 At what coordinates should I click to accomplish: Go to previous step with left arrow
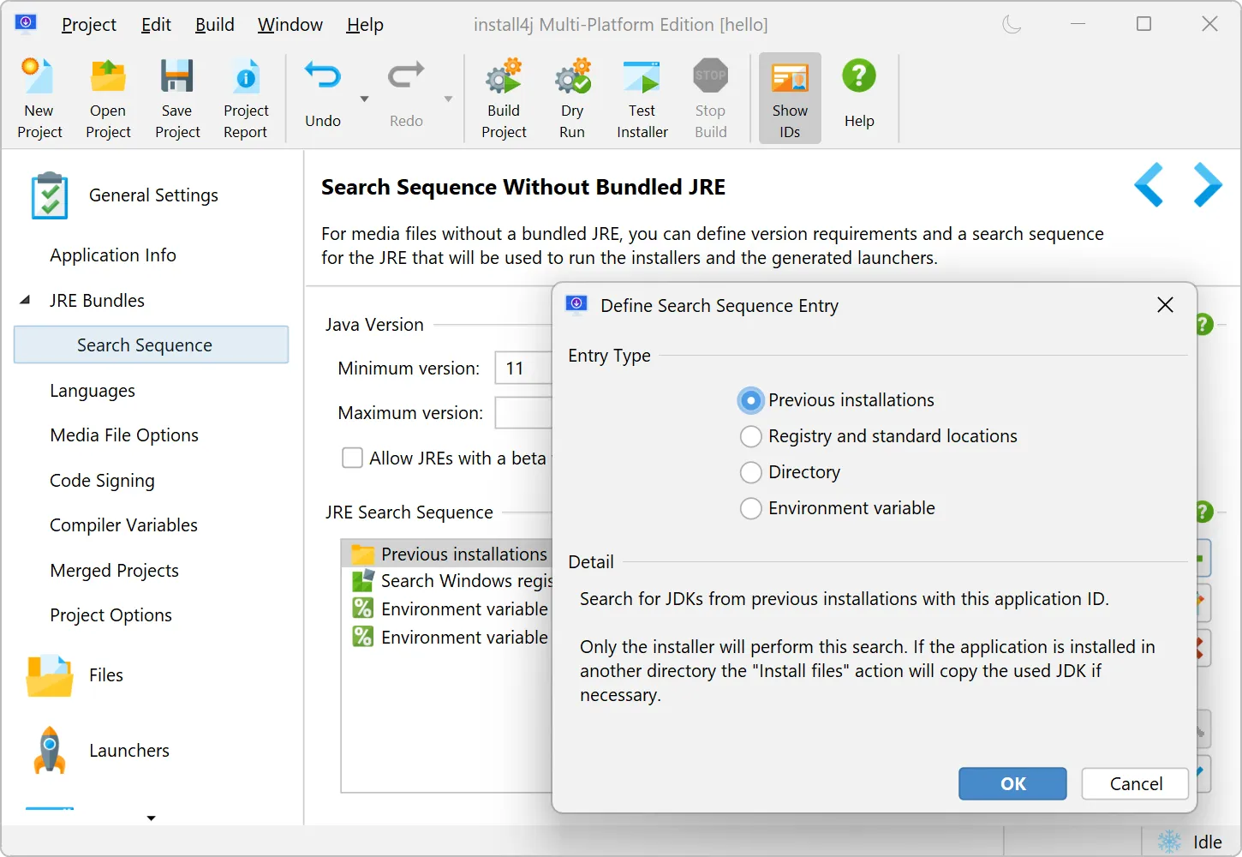(x=1149, y=185)
